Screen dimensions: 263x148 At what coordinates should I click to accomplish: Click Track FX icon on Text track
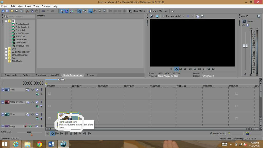32,90
